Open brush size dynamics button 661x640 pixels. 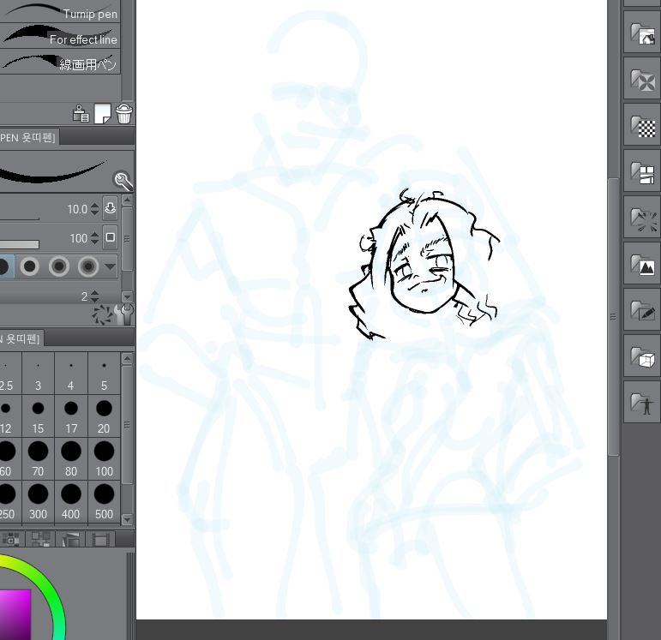pos(111,208)
